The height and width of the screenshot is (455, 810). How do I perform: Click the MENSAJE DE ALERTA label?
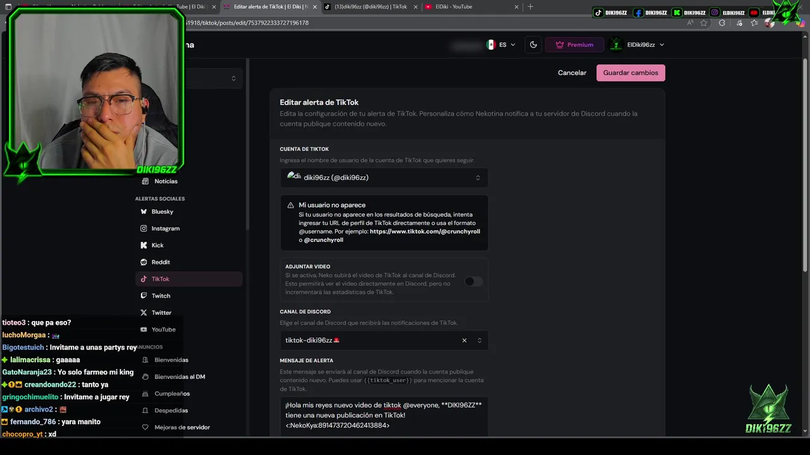pyautogui.click(x=306, y=361)
